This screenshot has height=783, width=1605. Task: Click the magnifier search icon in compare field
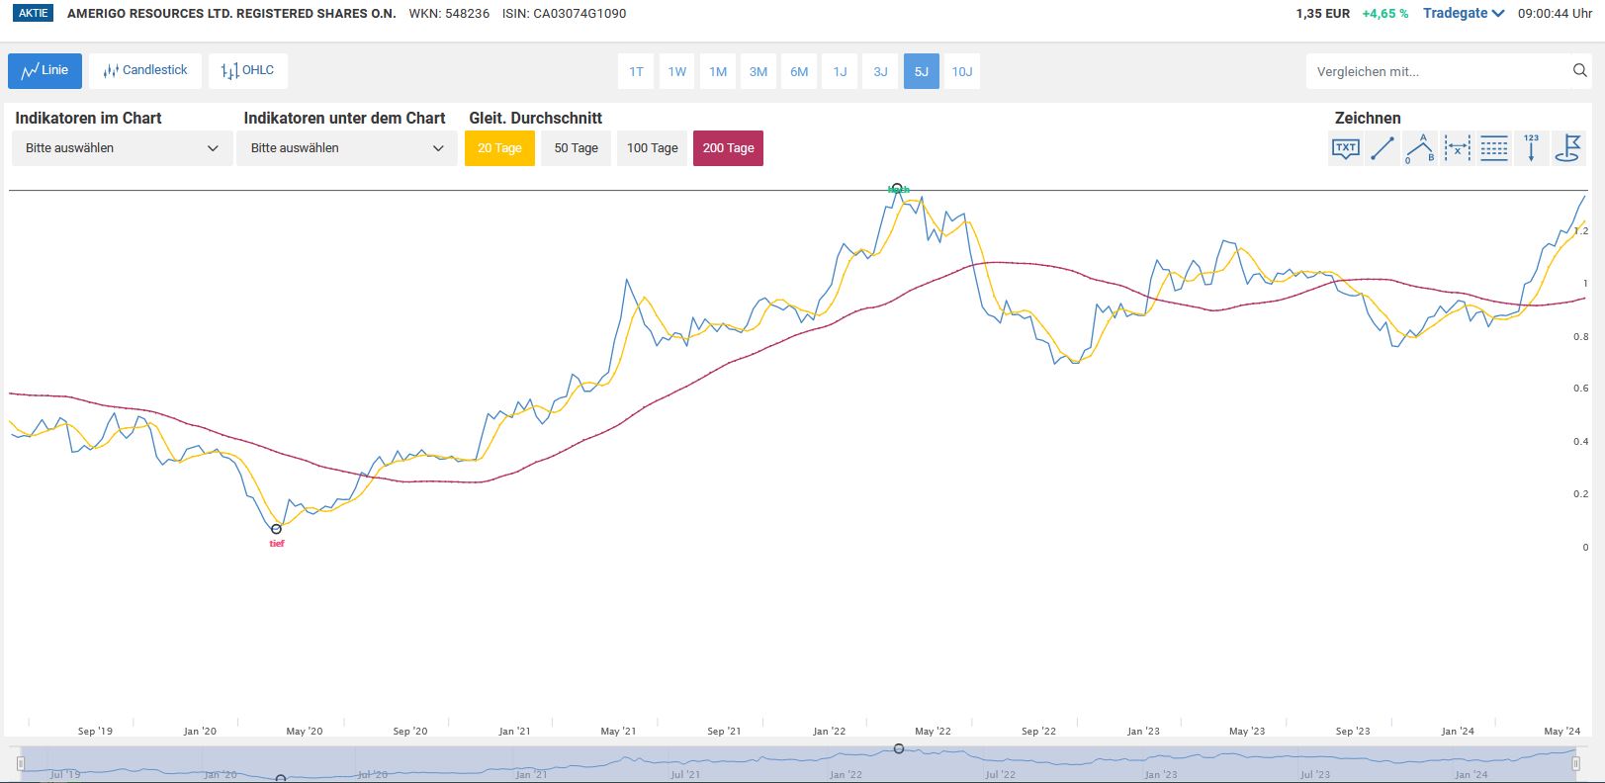click(1579, 70)
